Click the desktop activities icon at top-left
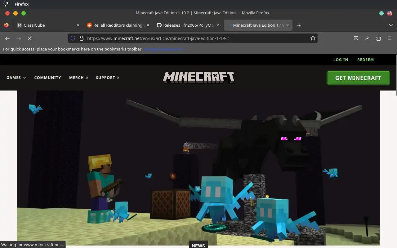 6,4
